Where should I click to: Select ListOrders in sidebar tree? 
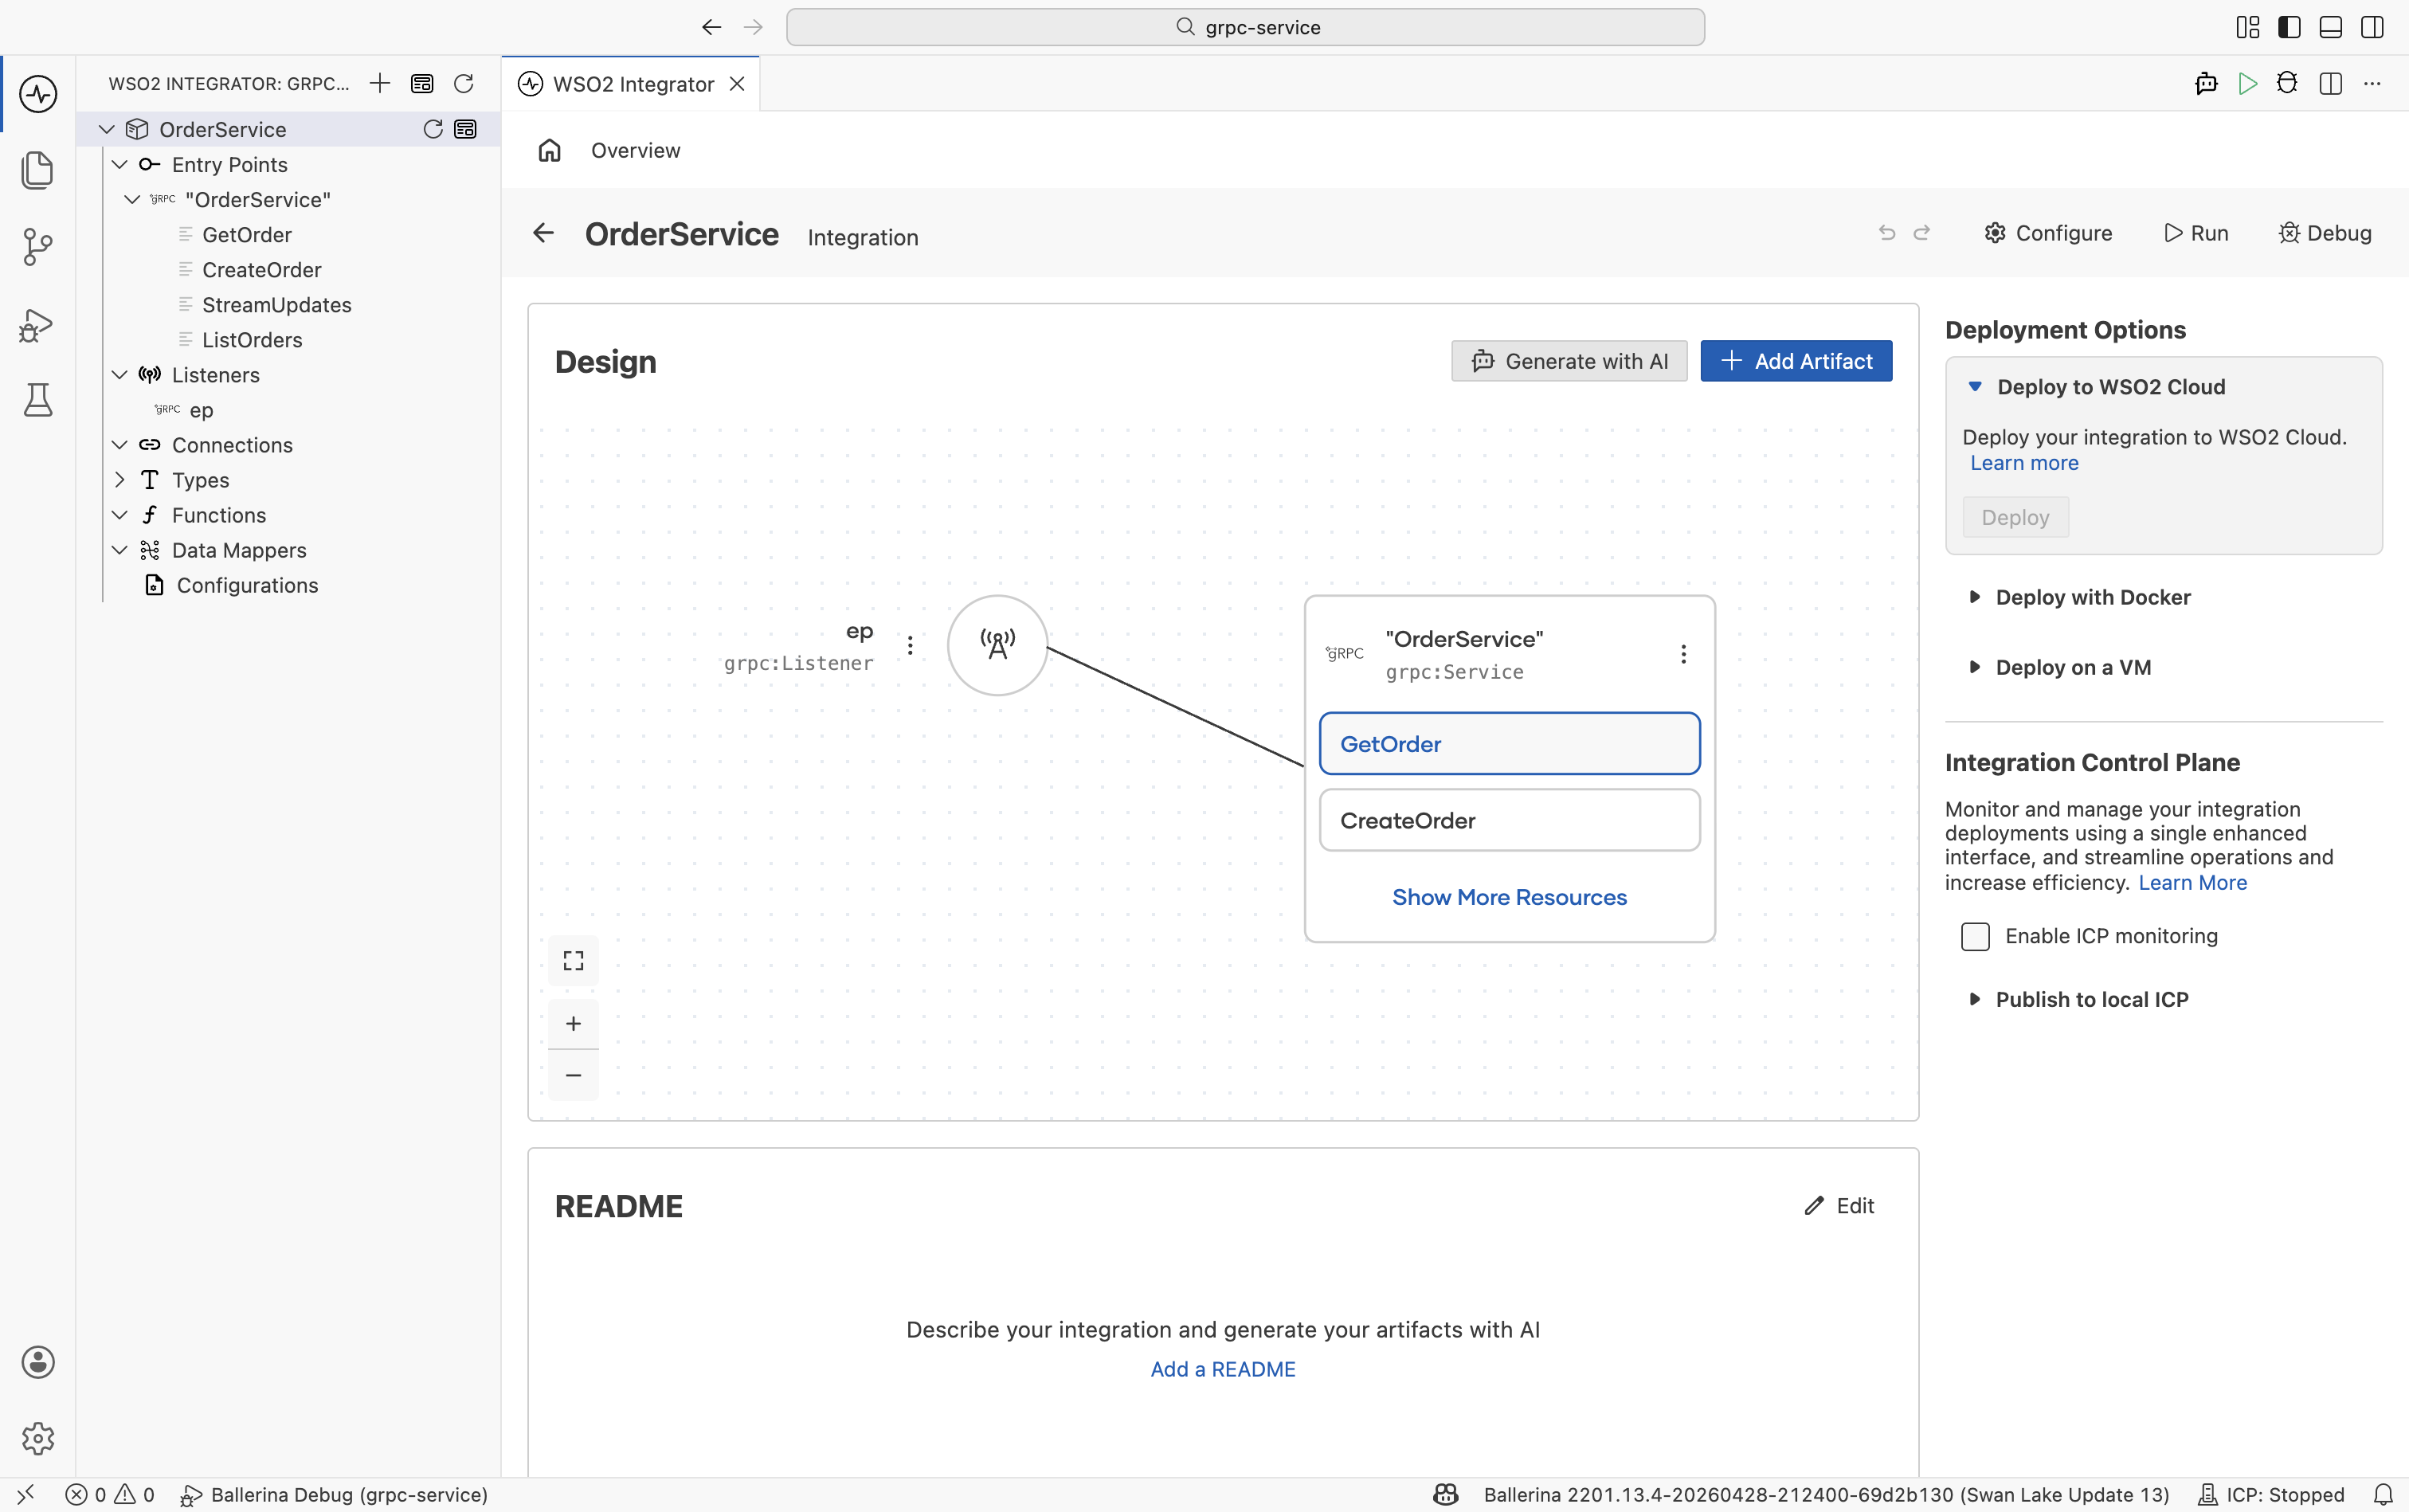coord(252,339)
